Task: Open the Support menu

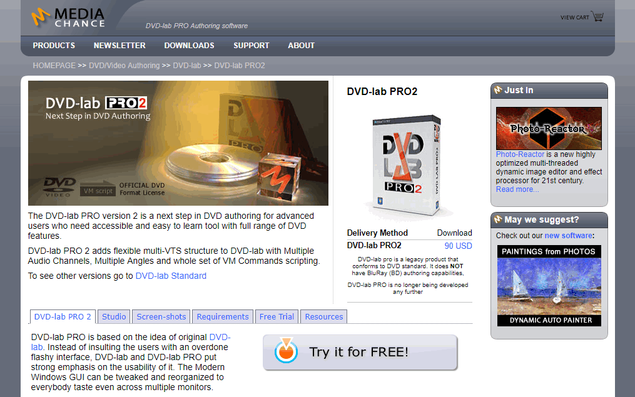Action: click(x=251, y=46)
